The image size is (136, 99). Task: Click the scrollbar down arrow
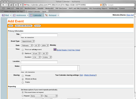[135, 96]
